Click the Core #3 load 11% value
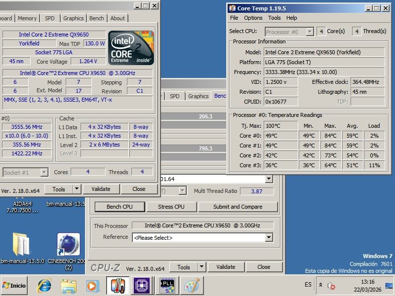This screenshot has width=395, height=296. tap(374, 165)
